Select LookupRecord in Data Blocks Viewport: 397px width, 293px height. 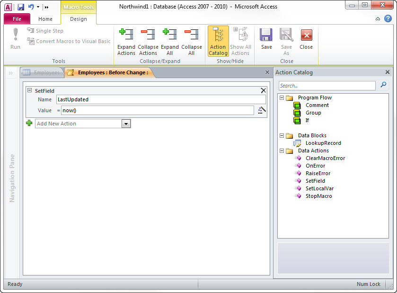[323, 143]
